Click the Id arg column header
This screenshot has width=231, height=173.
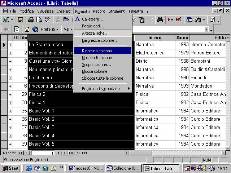(155, 37)
